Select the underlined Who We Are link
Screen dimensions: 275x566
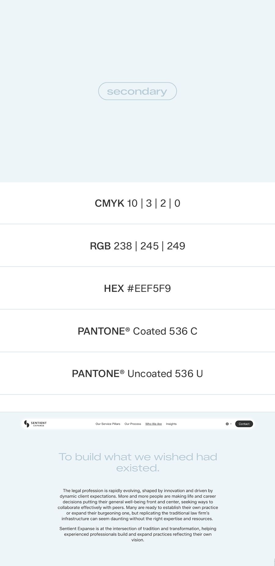click(153, 424)
